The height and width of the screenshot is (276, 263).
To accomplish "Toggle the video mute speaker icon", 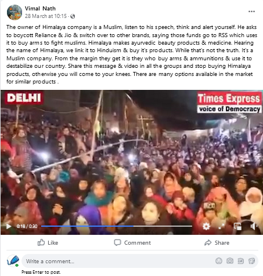I will tap(254, 226).
